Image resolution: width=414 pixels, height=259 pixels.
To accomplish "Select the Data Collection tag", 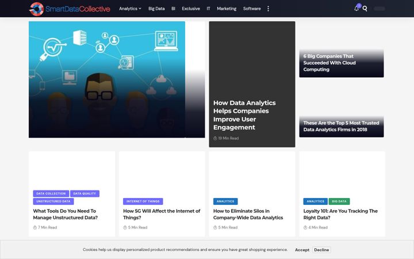I will click(x=51, y=193).
